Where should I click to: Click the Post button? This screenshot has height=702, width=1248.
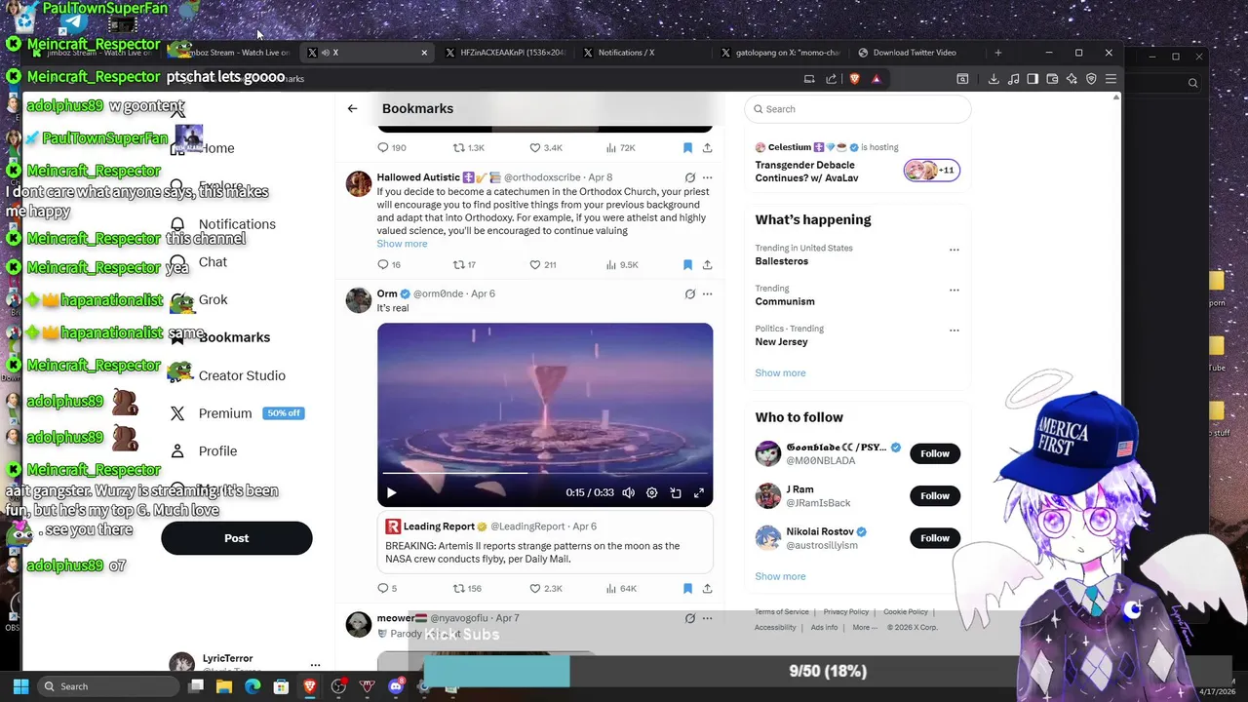click(237, 538)
